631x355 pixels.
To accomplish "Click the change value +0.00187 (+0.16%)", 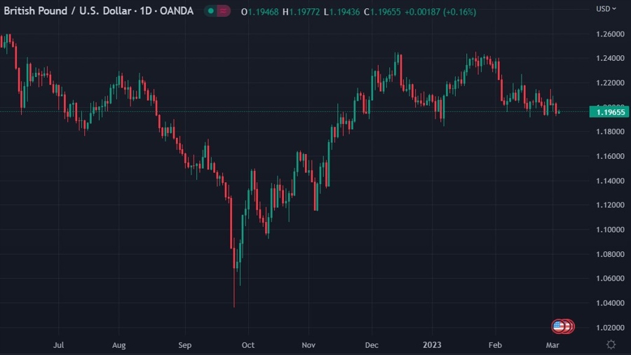I will pos(440,12).
